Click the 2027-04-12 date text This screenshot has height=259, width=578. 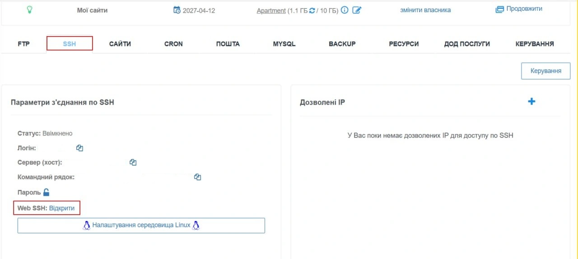[199, 10]
